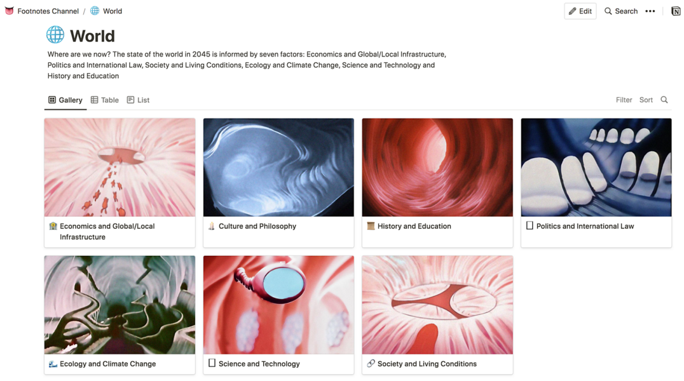
Task: Click the Science and Technology page icon
Action: click(212, 363)
